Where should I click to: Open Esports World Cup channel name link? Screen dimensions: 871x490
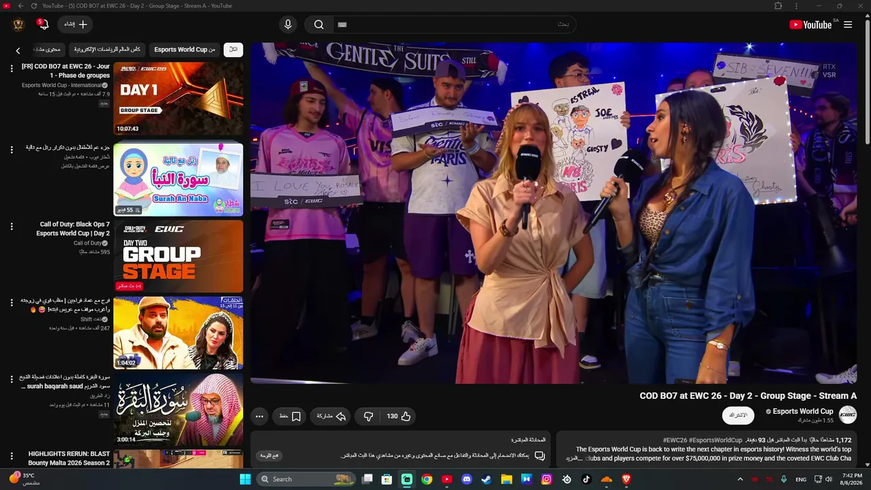click(803, 411)
